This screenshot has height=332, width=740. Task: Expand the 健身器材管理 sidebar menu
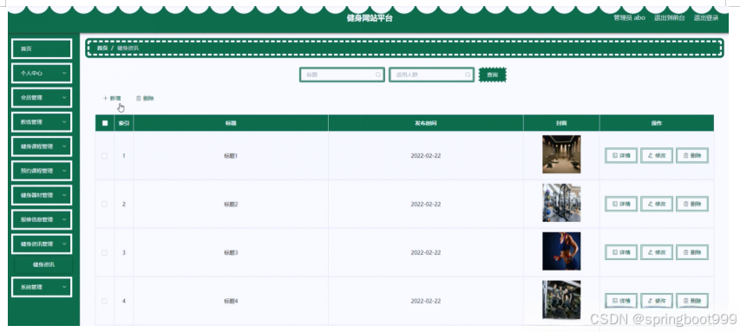coord(42,195)
